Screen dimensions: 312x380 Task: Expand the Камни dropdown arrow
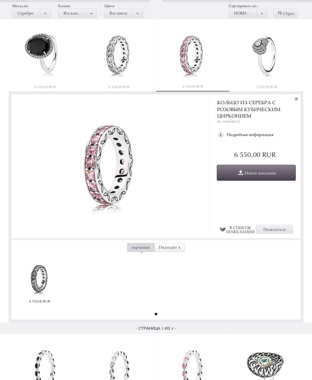click(91, 13)
